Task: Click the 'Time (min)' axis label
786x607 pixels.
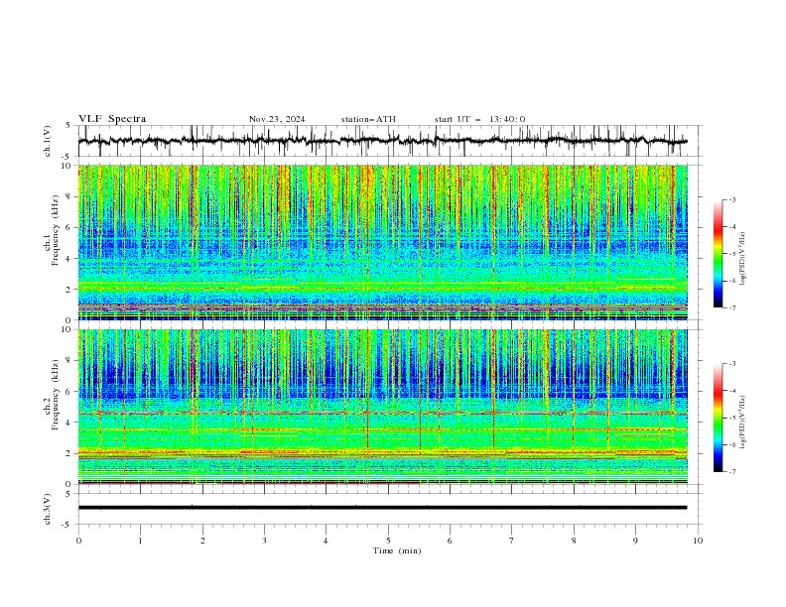Action: 397,550
